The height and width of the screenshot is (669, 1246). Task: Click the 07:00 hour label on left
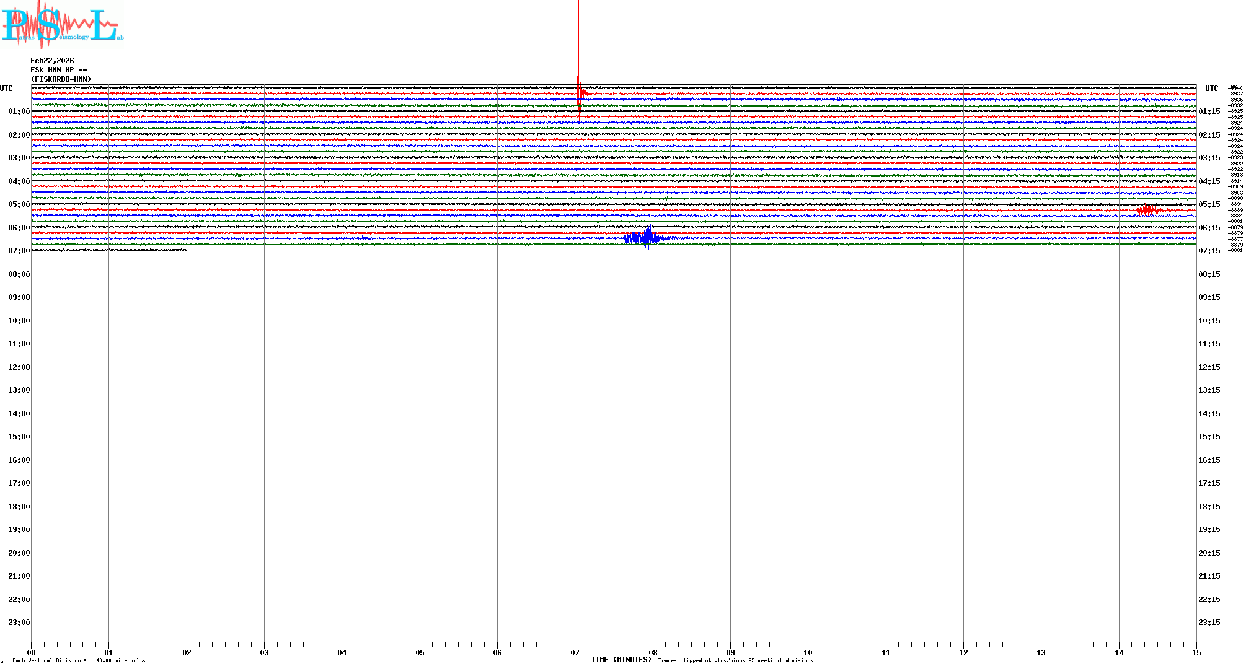19,251
